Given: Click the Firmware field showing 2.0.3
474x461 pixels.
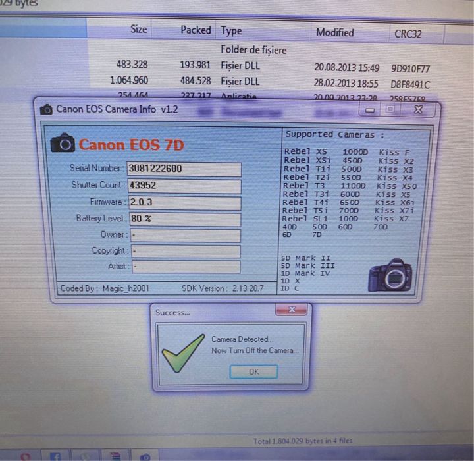Looking at the screenshot, I should (185, 202).
